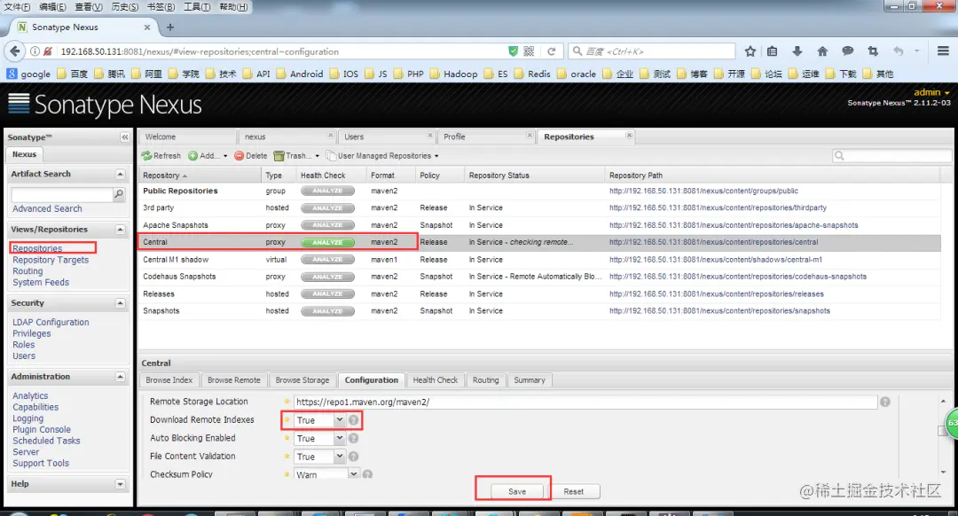Switch to the Summary tab
958x516 pixels.
point(529,380)
